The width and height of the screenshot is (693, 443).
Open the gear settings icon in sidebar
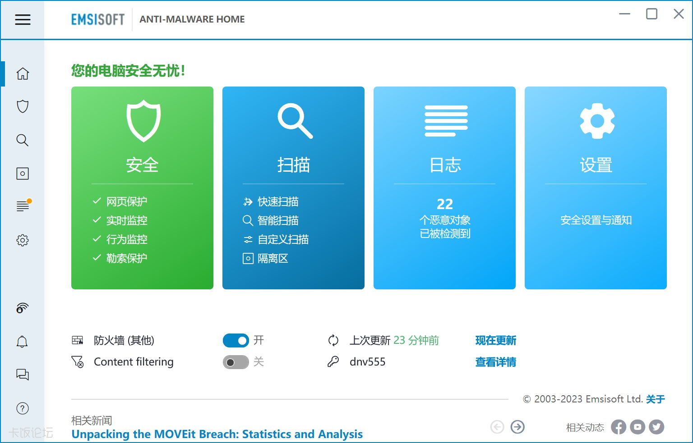point(23,240)
